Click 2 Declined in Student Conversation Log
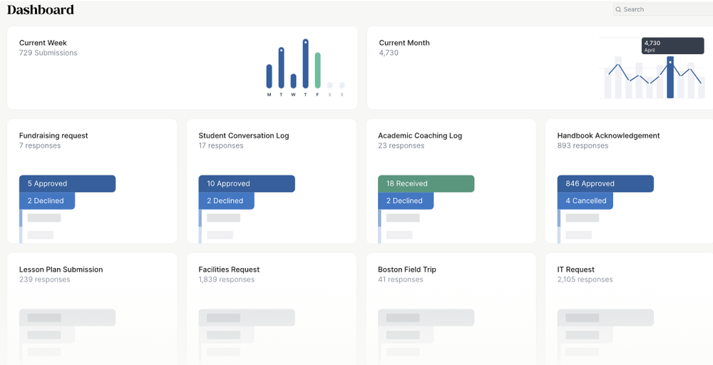Screen dimensions: 713x365 pos(226,201)
